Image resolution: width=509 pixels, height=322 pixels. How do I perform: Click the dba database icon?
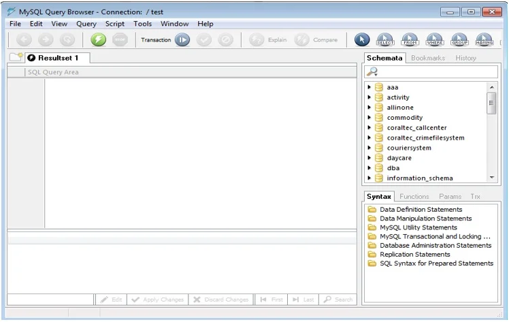378,168
